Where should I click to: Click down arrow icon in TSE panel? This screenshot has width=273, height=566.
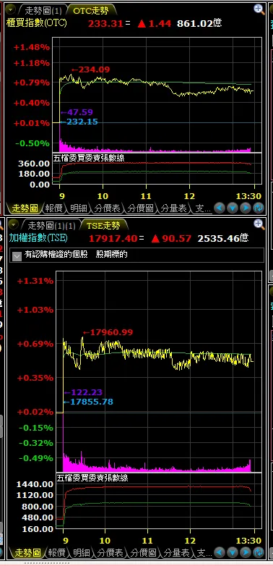coord(233,552)
